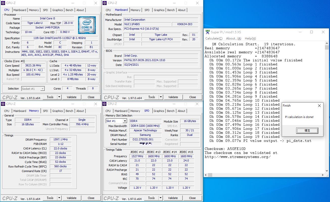
Task: Select the About tab in the Mainboard tab window
Action: tap(182, 10)
